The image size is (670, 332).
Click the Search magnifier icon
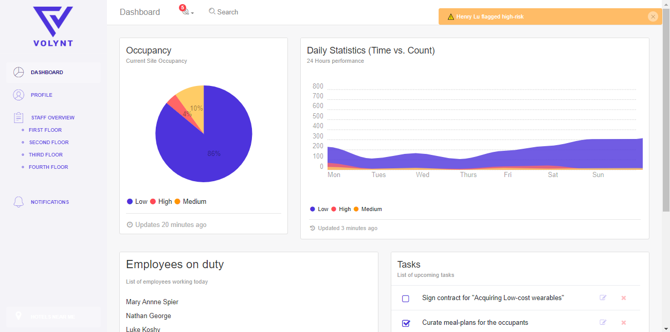click(x=212, y=11)
